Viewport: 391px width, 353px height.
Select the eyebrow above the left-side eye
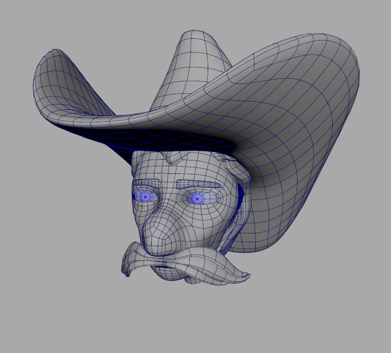pyautogui.click(x=147, y=182)
